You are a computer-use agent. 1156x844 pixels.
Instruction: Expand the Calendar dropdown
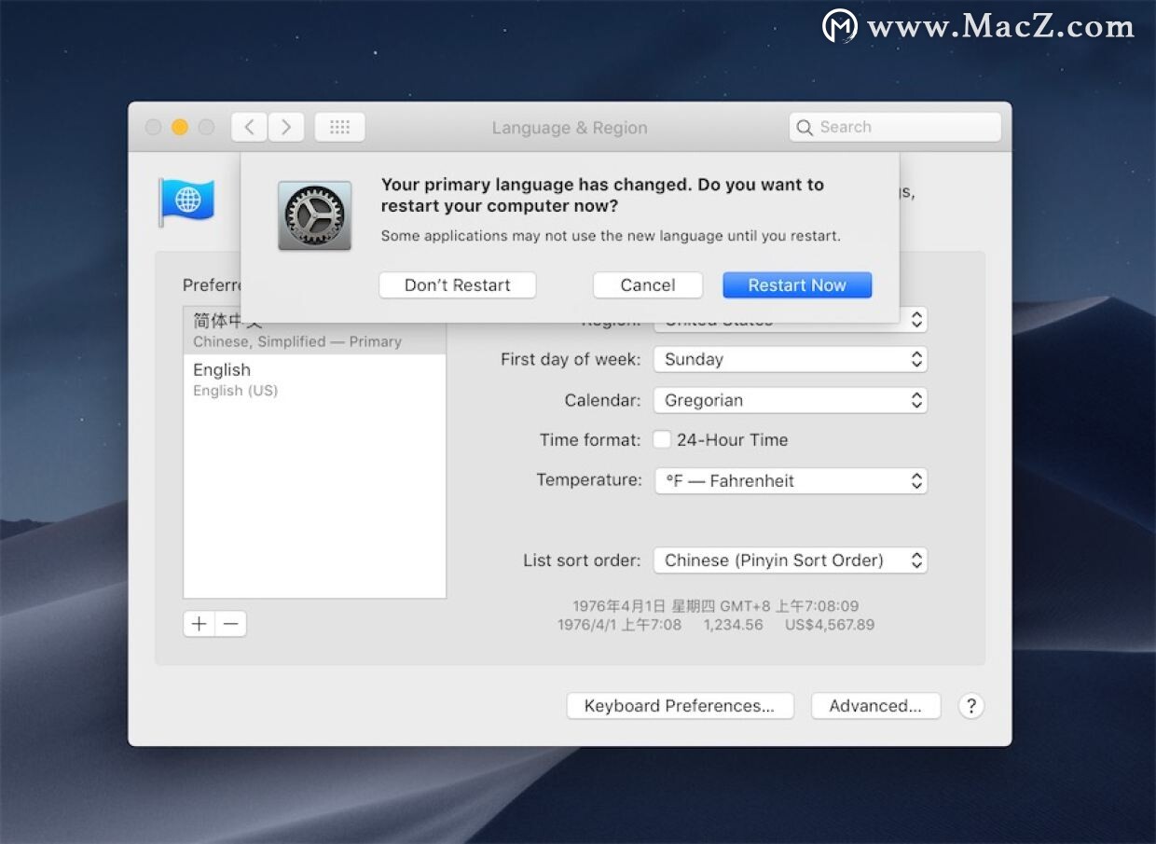790,400
